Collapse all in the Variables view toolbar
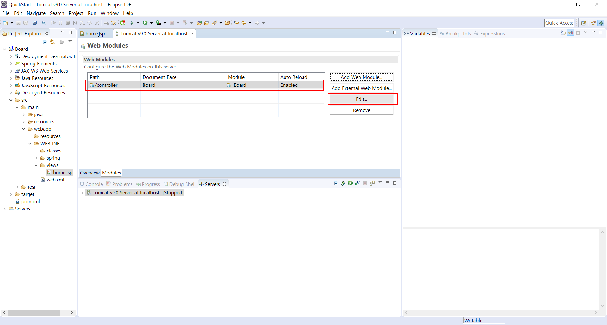 578,33
